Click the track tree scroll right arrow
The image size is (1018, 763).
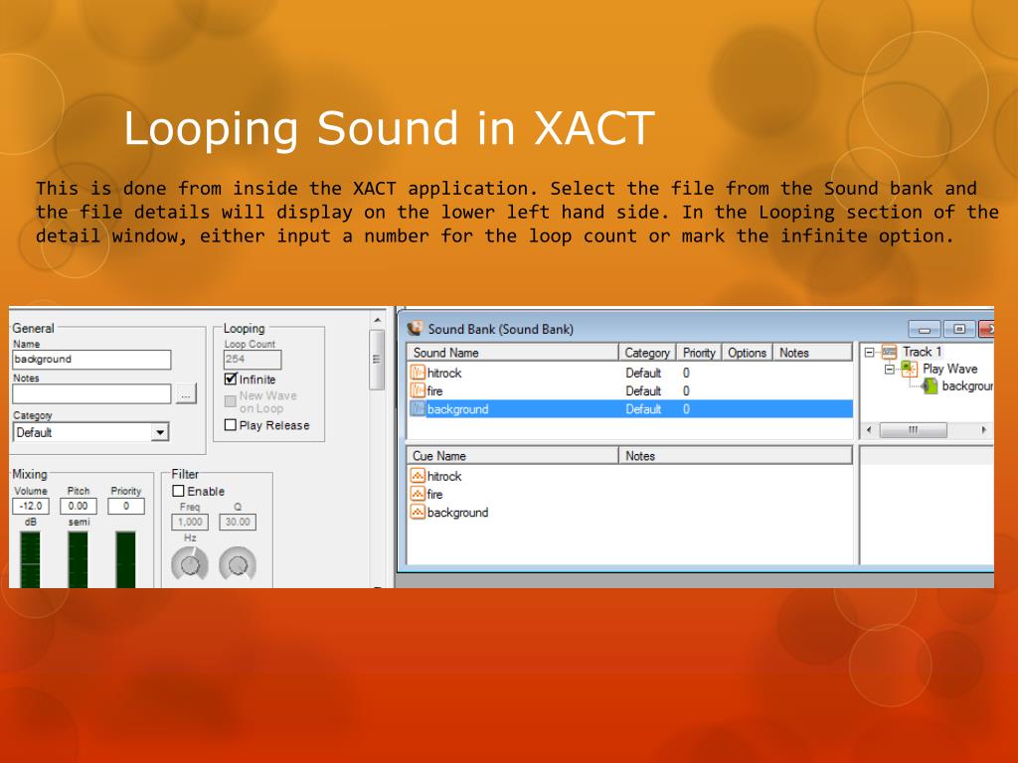[984, 429]
